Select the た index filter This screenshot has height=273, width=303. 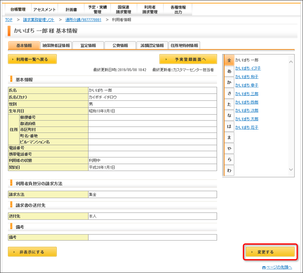[x=229, y=104]
